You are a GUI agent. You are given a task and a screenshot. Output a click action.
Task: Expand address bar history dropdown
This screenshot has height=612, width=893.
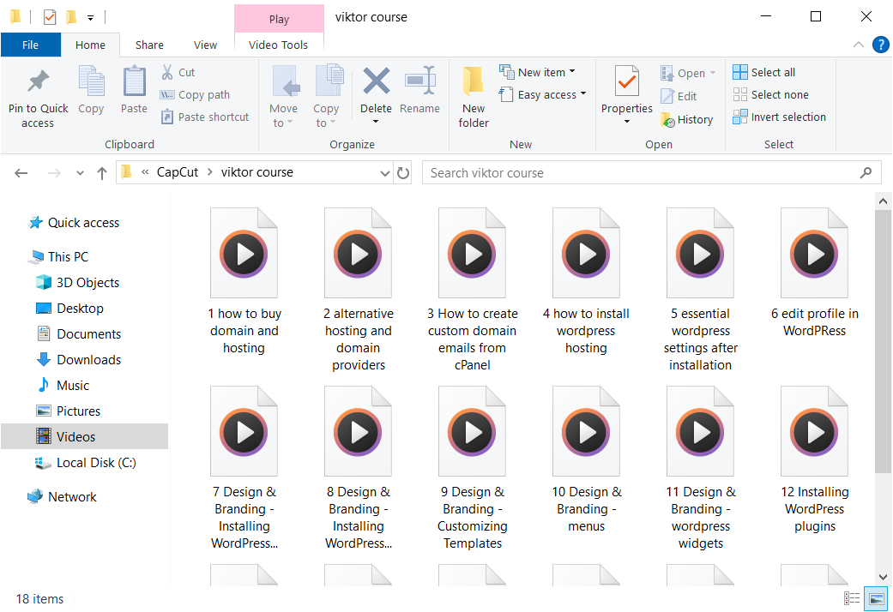pyautogui.click(x=385, y=173)
